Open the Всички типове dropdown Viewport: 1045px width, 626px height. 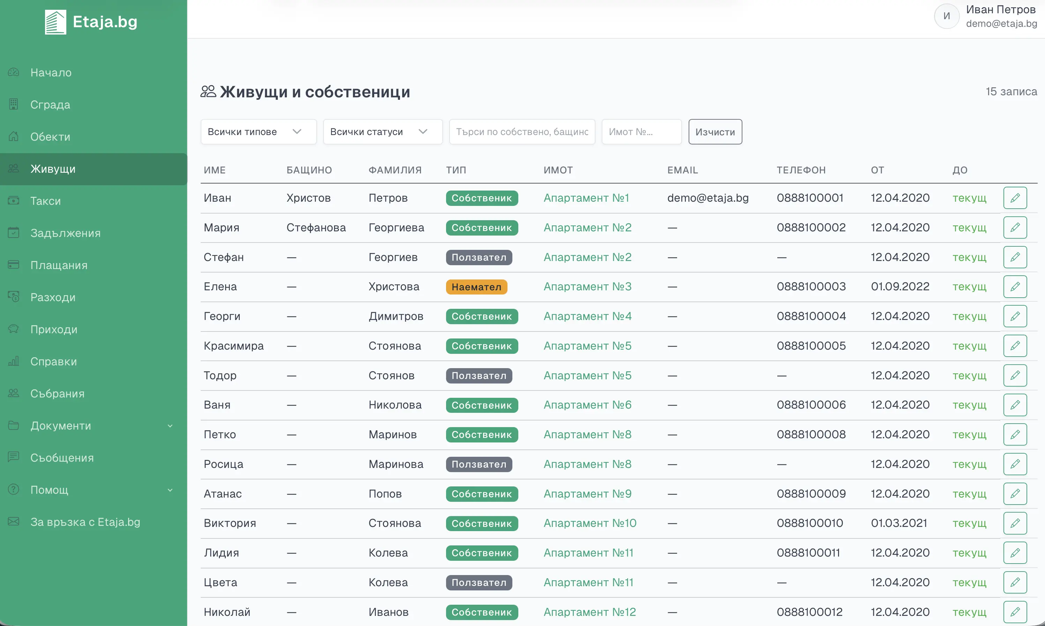click(x=258, y=132)
